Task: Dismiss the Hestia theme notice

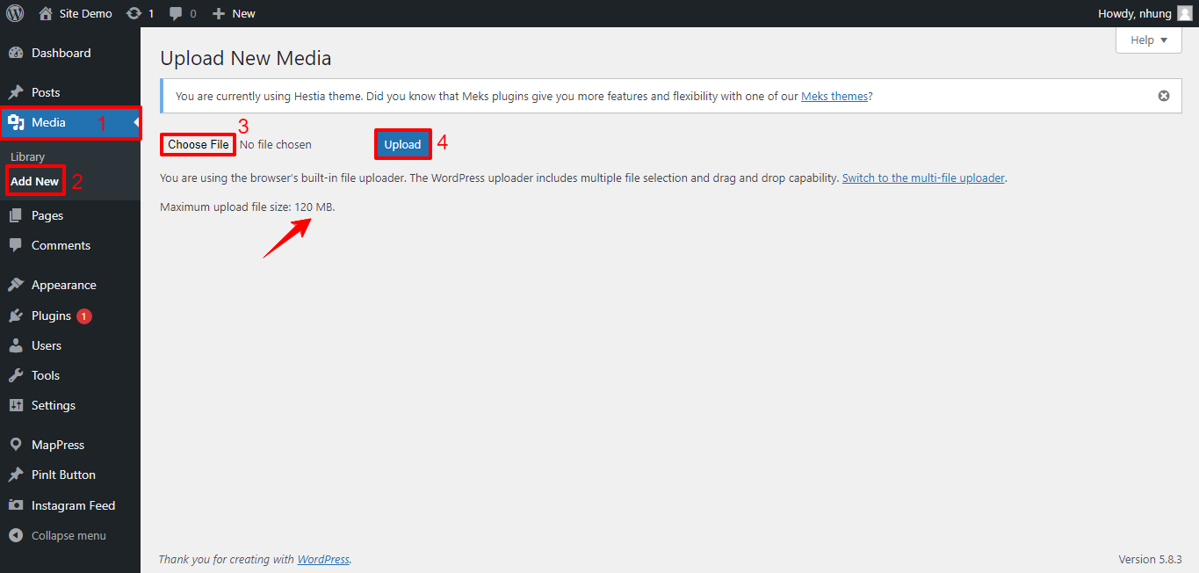Action: pyautogui.click(x=1164, y=95)
